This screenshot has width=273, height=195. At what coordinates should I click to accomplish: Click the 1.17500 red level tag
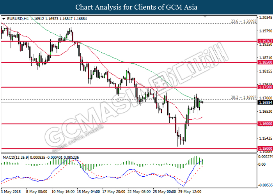coord(265,87)
